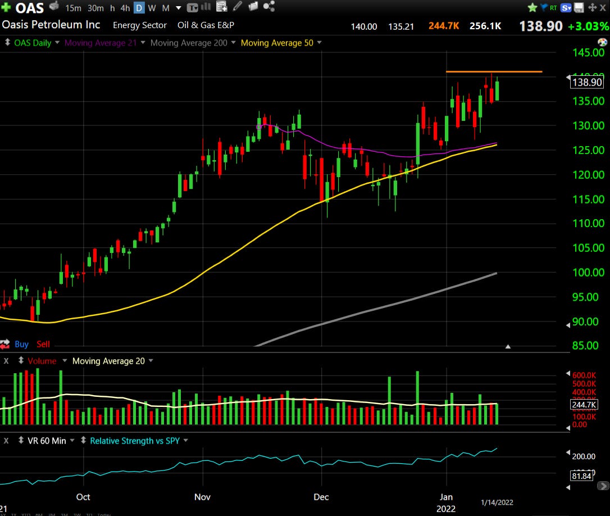Click the Moving Average 200 label
The image size is (610, 516).
(x=189, y=43)
